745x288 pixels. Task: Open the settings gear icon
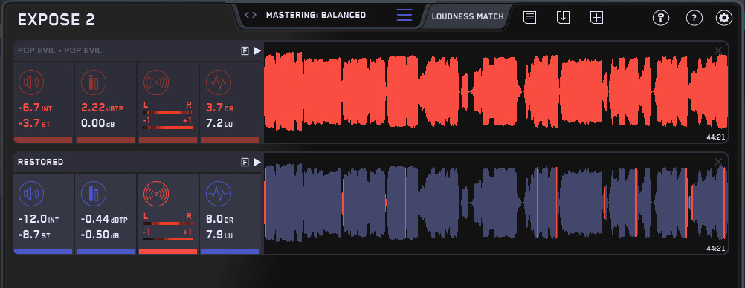click(724, 18)
